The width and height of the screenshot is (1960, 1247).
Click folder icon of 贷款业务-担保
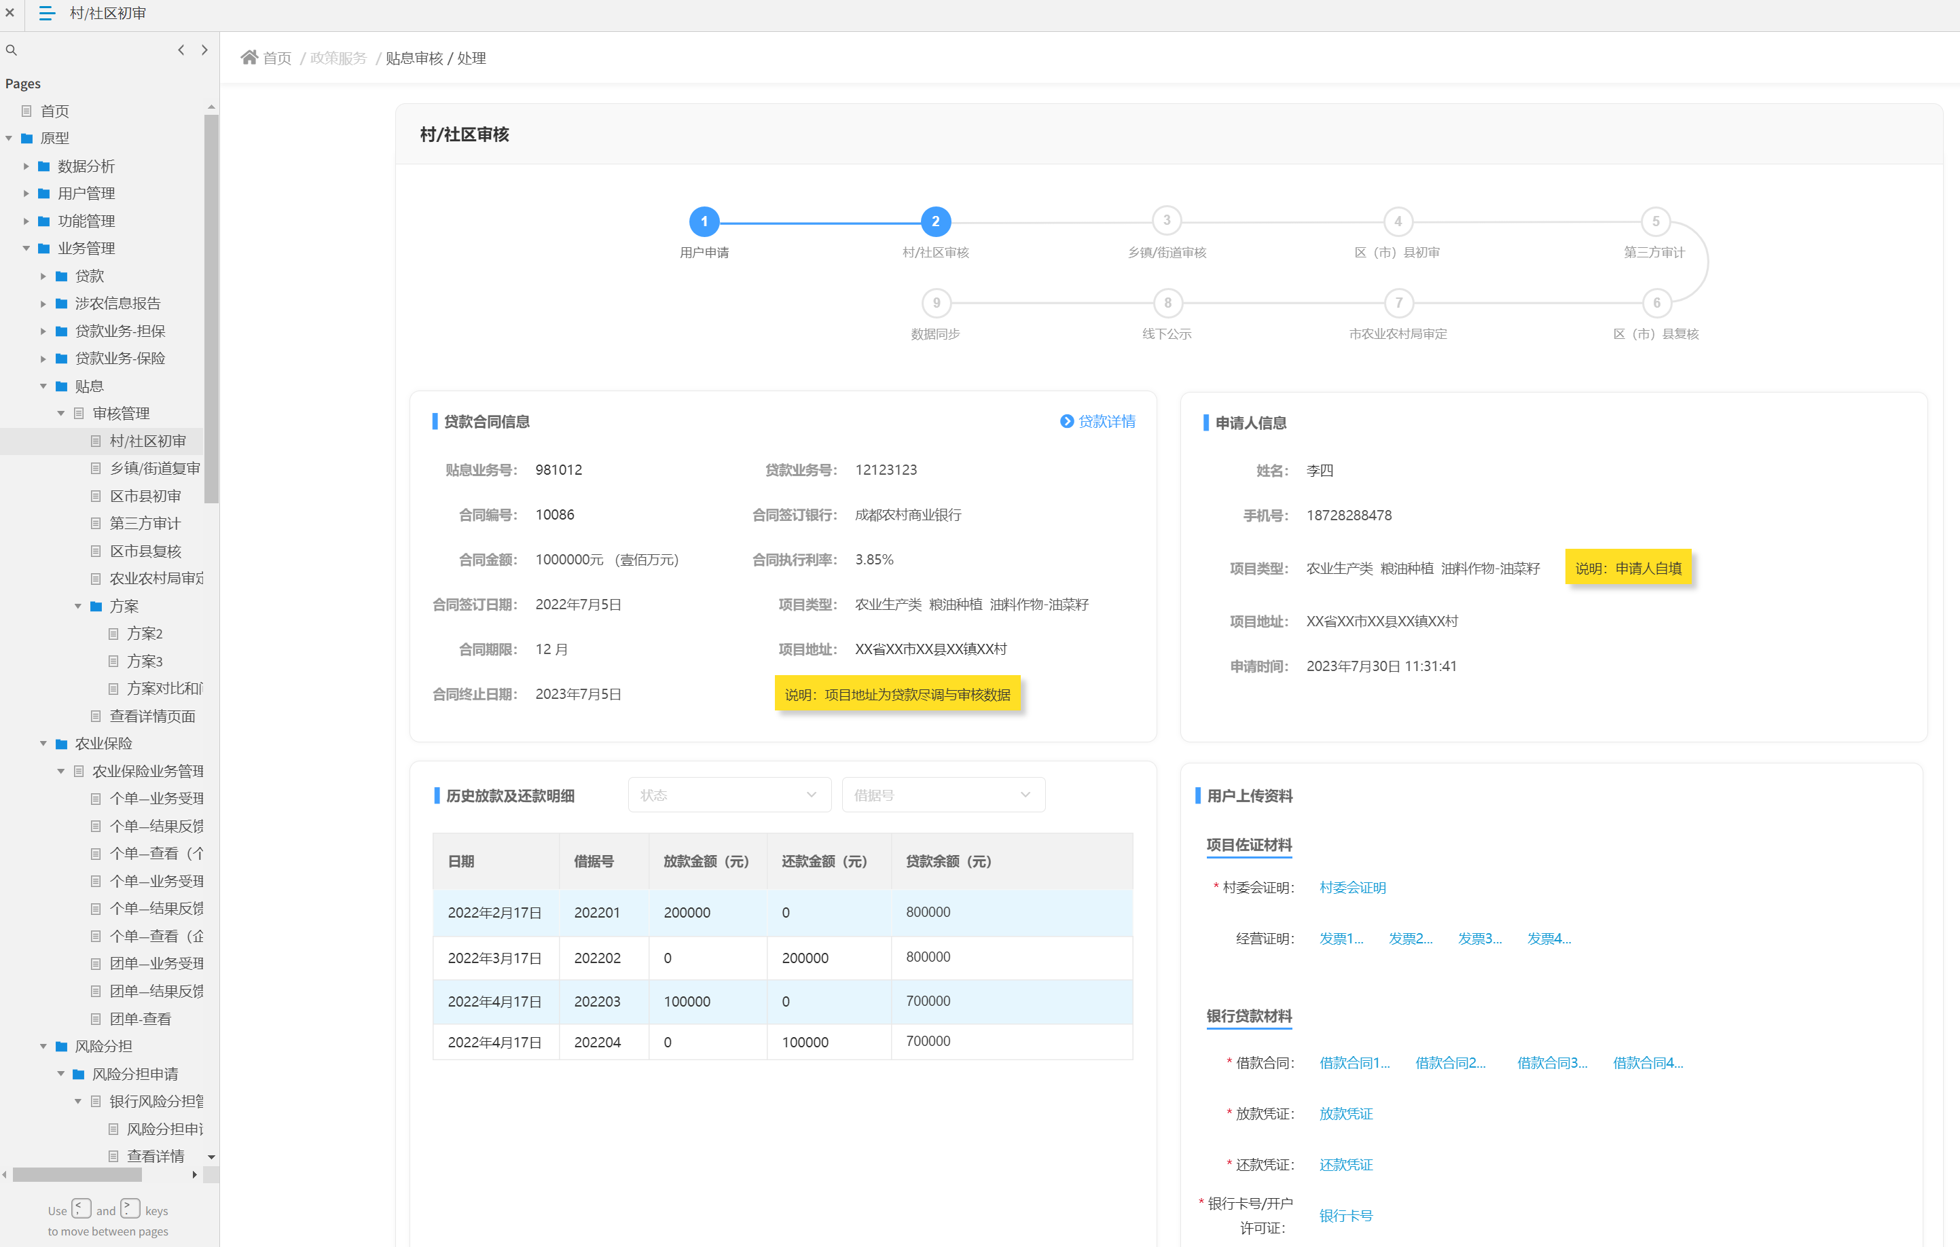[61, 331]
